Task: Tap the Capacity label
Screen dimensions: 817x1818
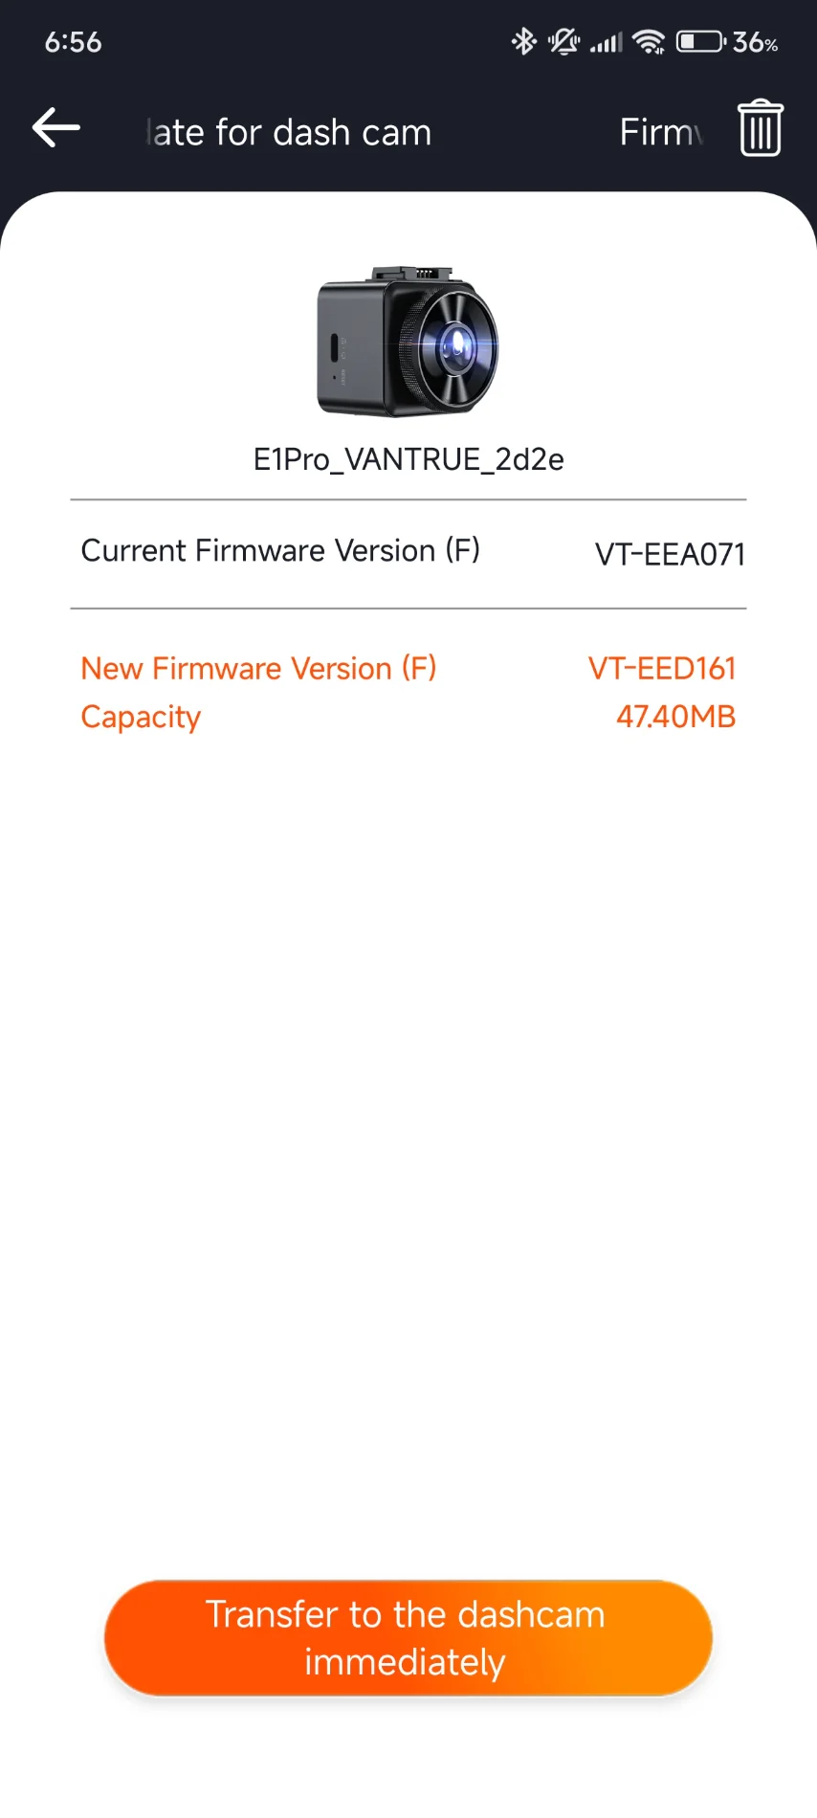Action: 141,717
